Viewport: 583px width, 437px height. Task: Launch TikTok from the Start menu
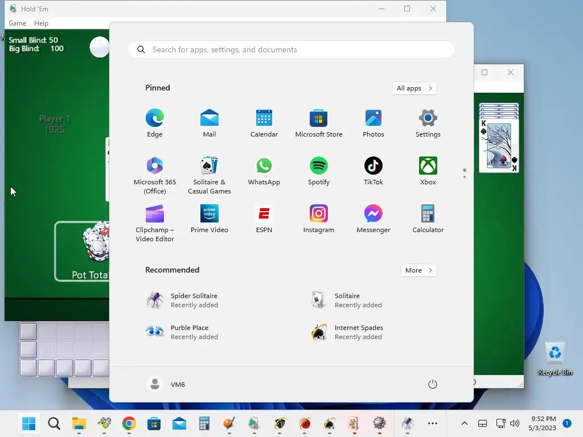[x=373, y=171]
